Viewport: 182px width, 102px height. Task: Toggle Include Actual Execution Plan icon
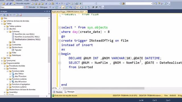click(x=67, y=7)
